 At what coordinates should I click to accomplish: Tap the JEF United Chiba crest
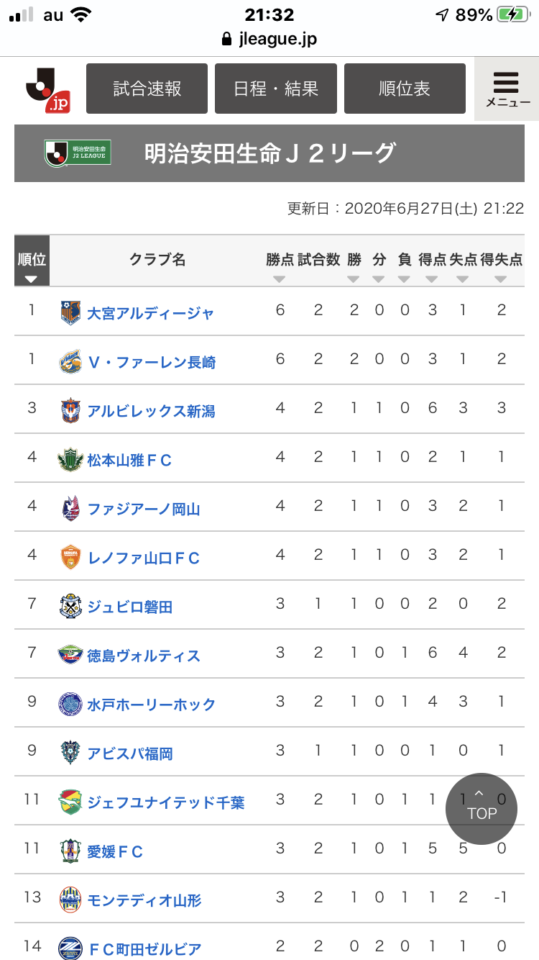(x=70, y=802)
